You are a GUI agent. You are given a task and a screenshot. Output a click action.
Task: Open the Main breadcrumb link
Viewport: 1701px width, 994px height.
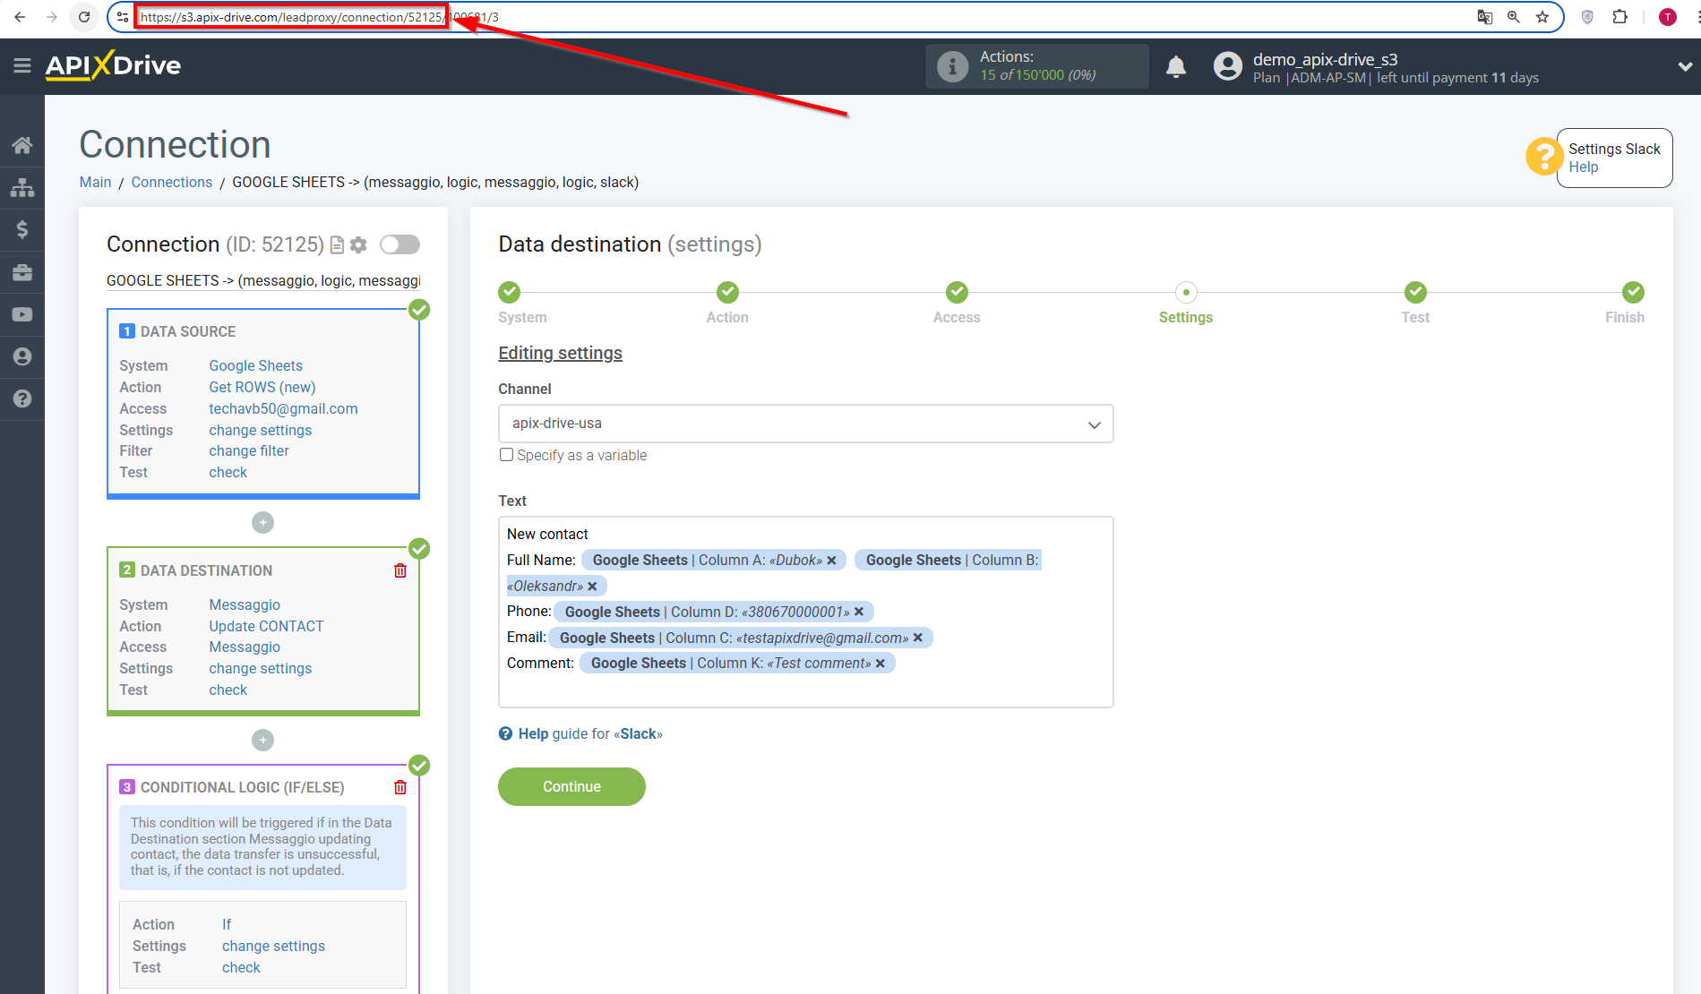click(x=95, y=182)
